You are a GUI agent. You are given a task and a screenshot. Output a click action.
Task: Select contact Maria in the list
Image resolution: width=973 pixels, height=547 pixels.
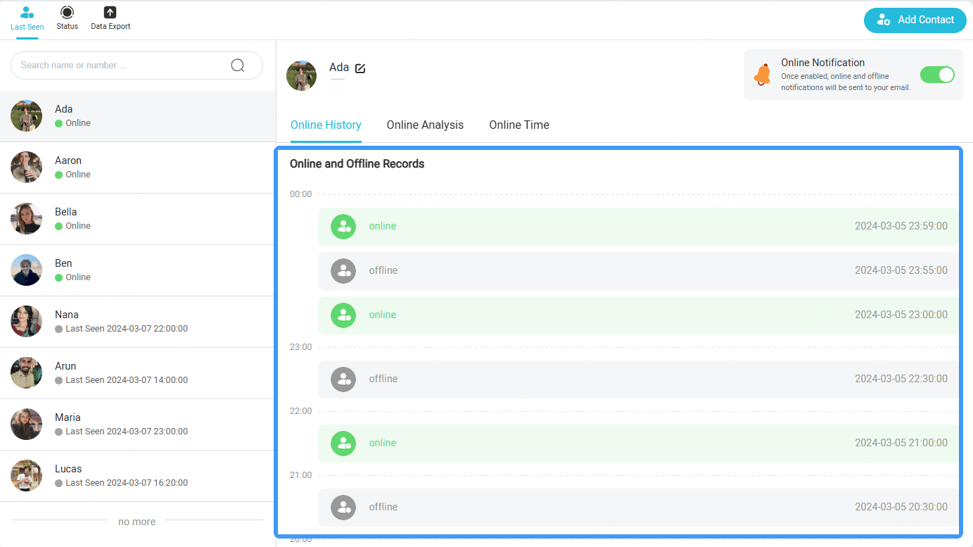(x=138, y=425)
